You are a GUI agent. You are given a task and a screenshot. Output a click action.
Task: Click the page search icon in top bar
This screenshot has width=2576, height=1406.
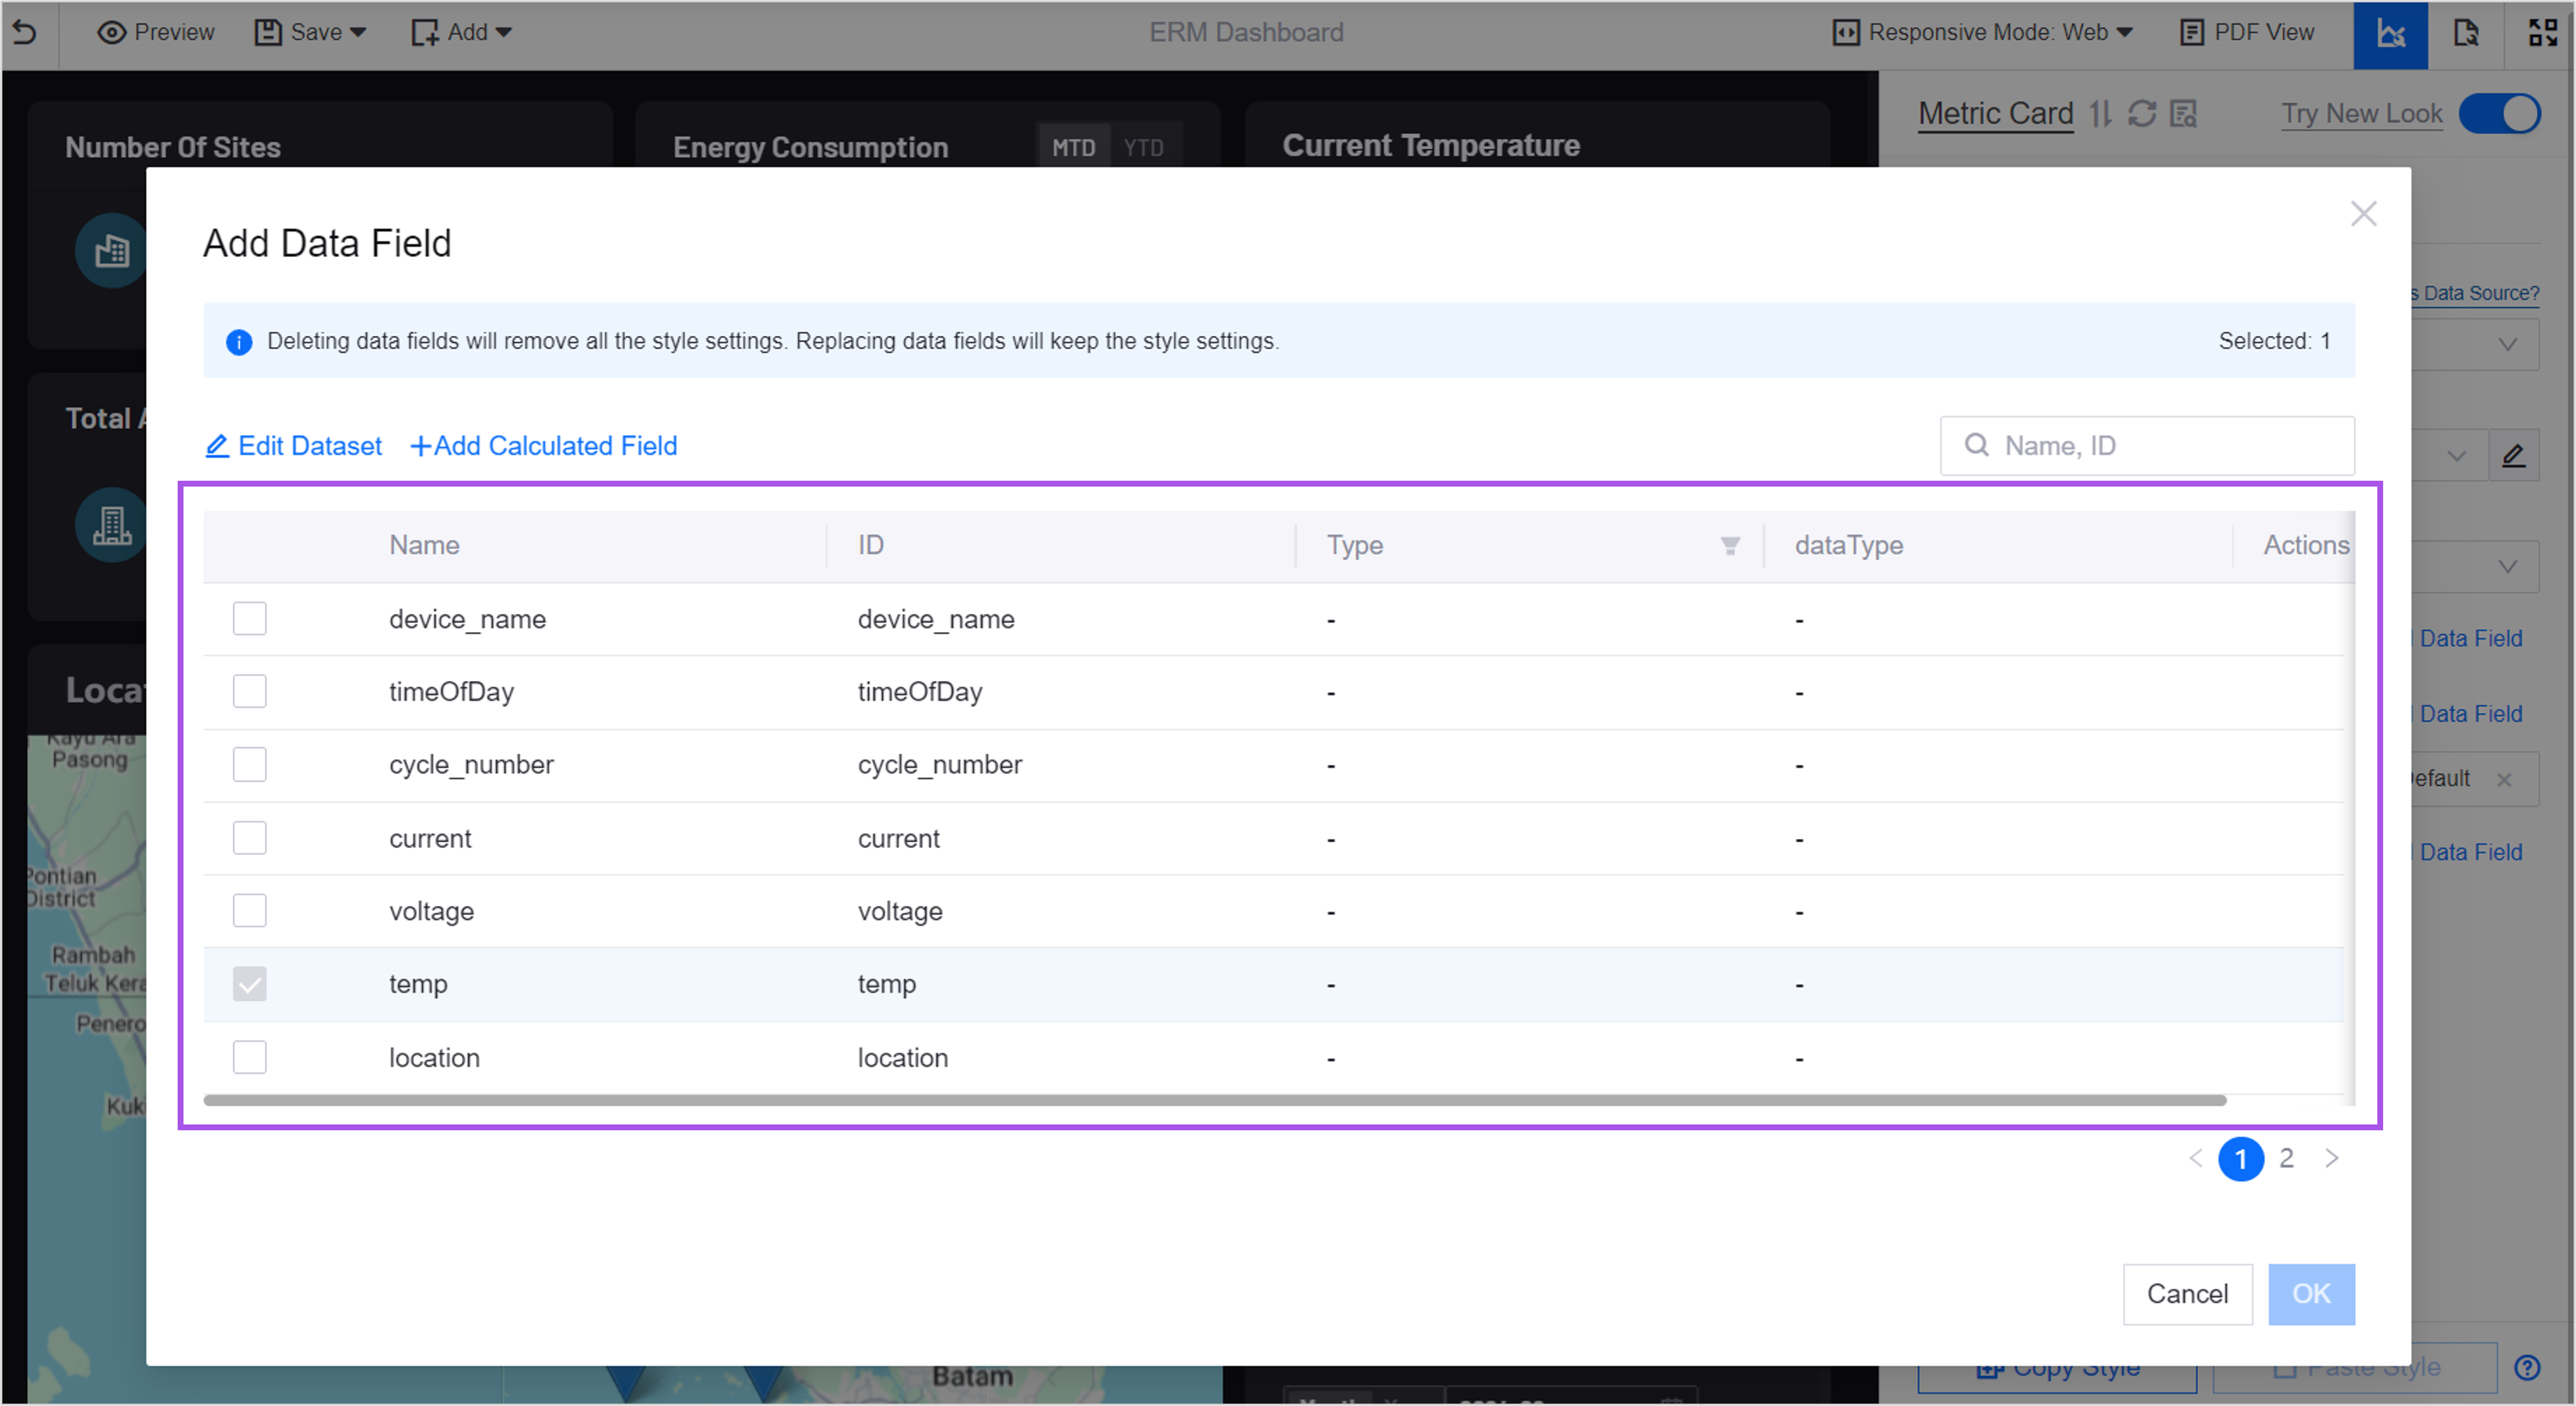(x=2465, y=34)
